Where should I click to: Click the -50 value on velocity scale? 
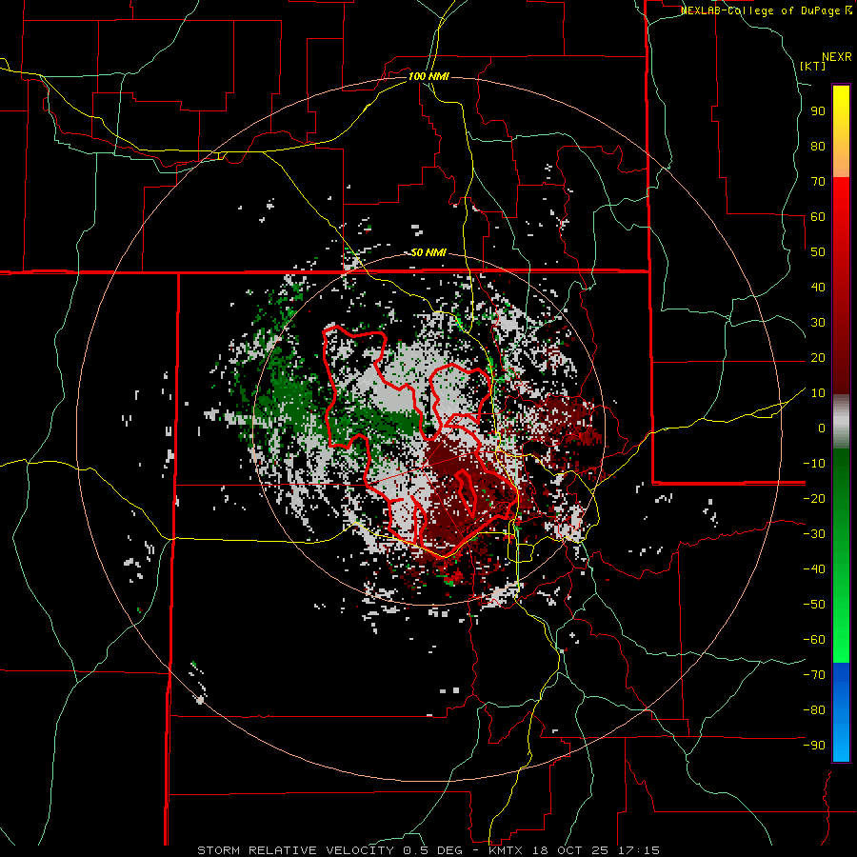814,605
